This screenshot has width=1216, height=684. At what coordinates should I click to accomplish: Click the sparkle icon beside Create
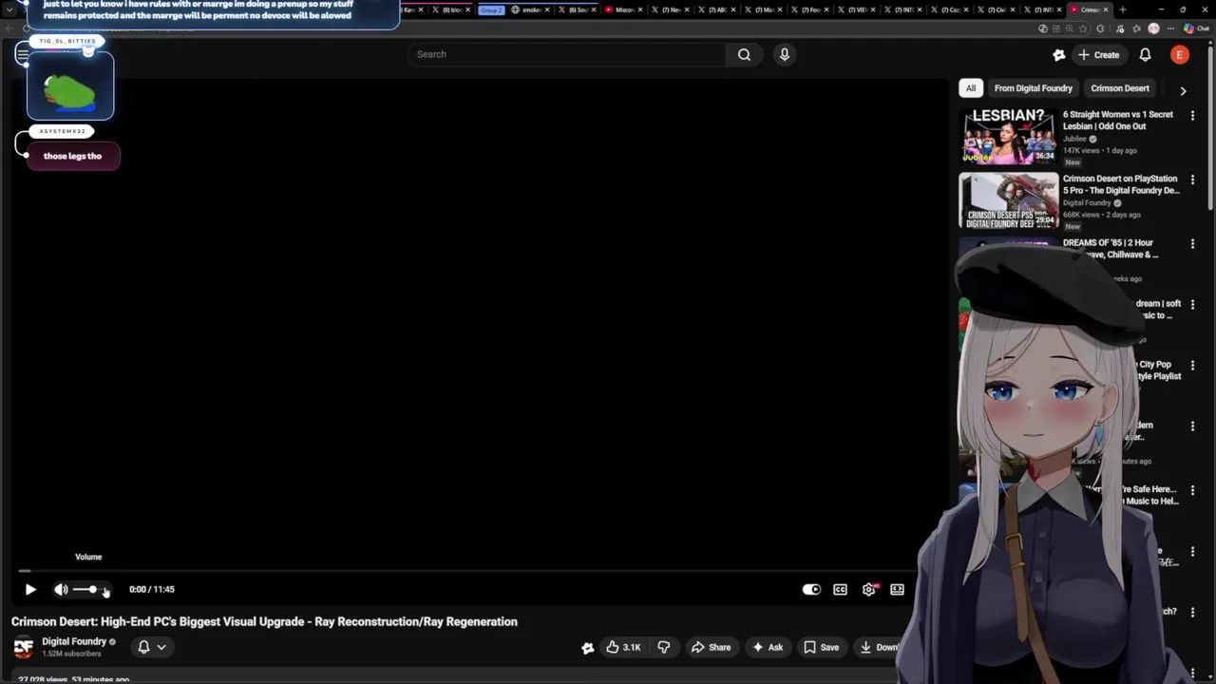1059,55
